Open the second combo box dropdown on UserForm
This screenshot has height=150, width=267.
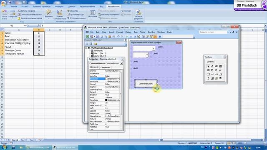click(x=147, y=55)
